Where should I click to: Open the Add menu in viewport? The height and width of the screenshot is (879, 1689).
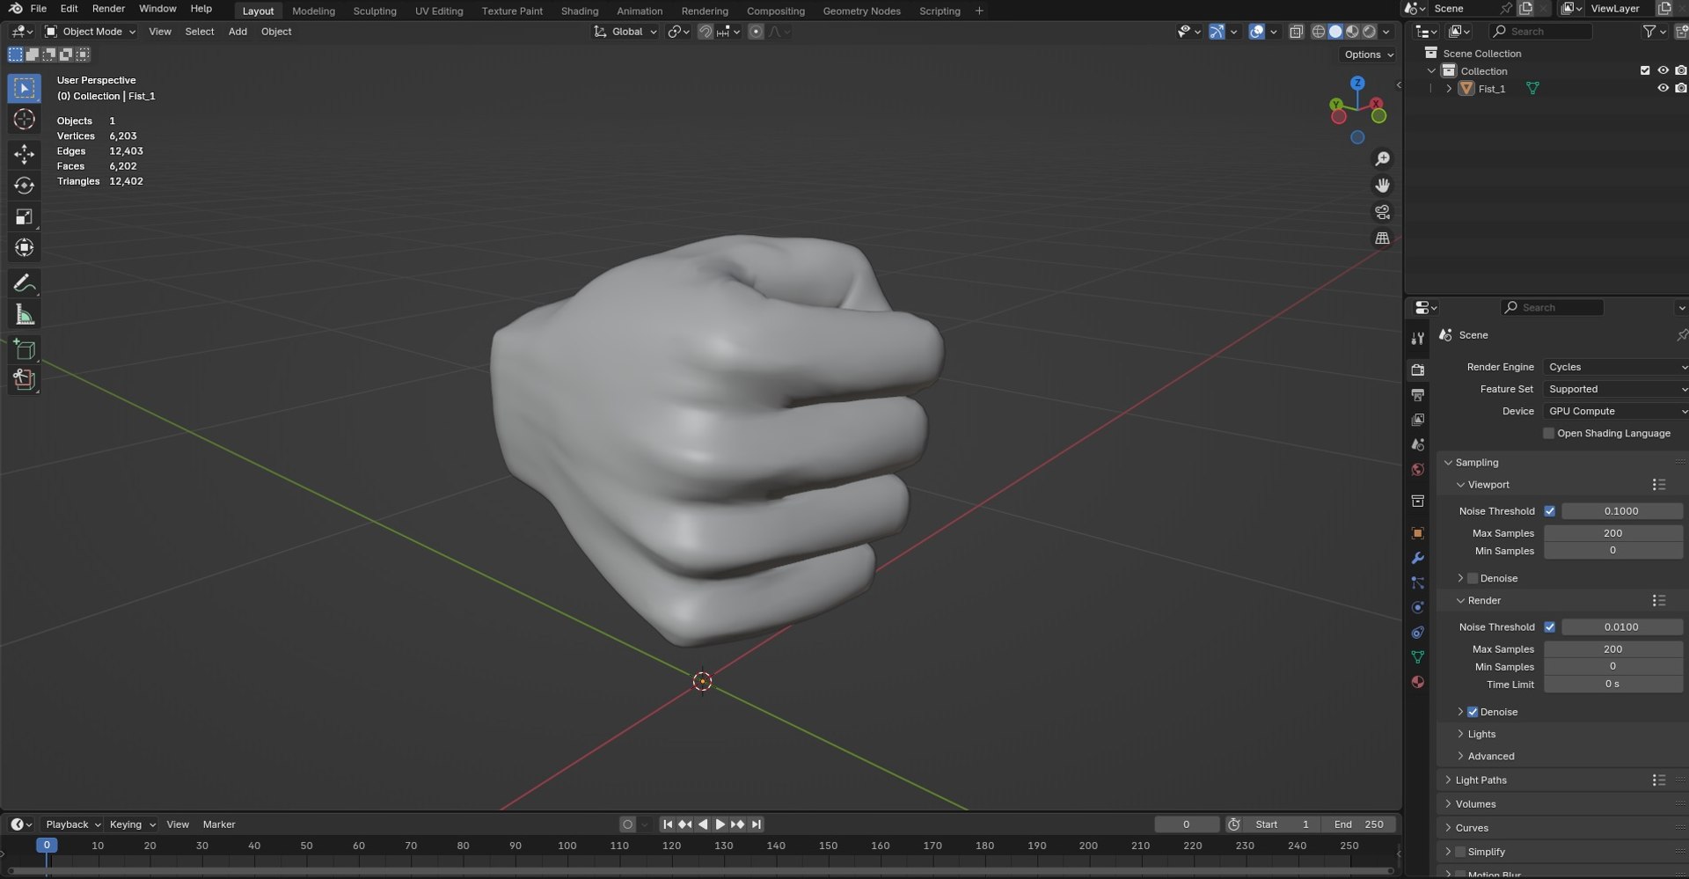[238, 32]
